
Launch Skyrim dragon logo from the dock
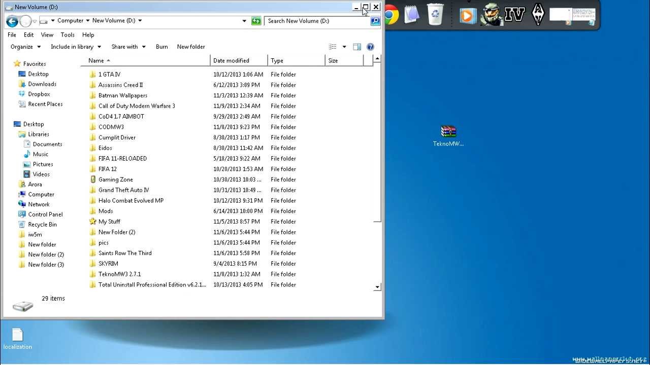tap(538, 14)
